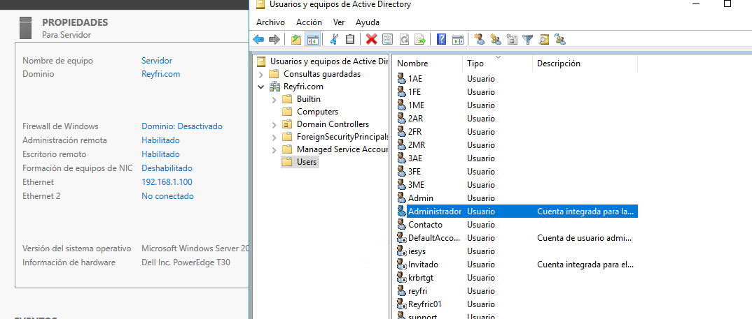Click Add to group toolbar icon
This screenshot has width=752, height=319.
[560, 40]
